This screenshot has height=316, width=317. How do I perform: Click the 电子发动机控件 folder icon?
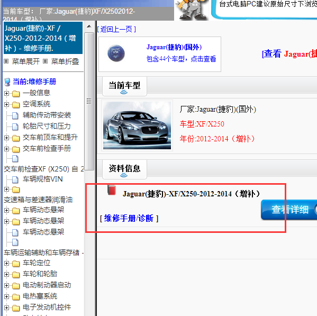[x=16, y=308]
